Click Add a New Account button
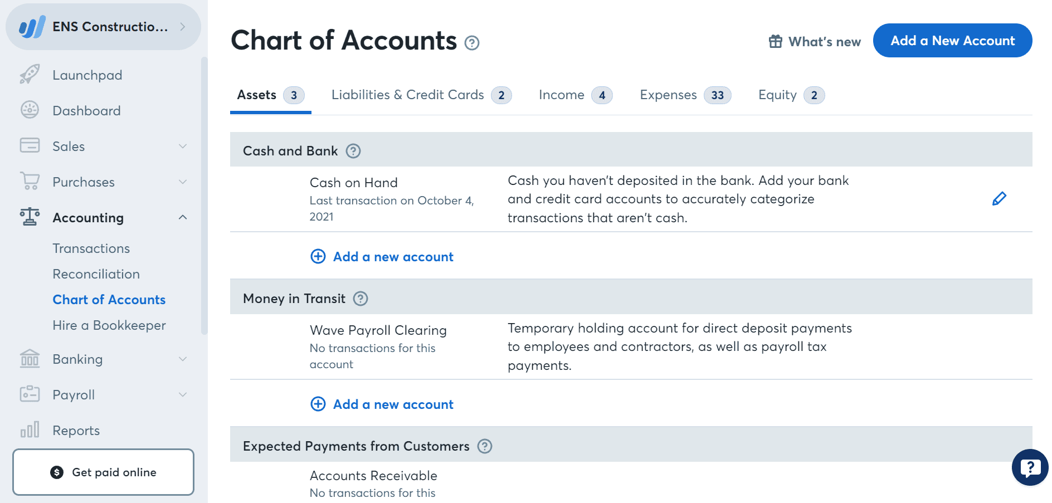The width and height of the screenshot is (1052, 503). (952, 40)
